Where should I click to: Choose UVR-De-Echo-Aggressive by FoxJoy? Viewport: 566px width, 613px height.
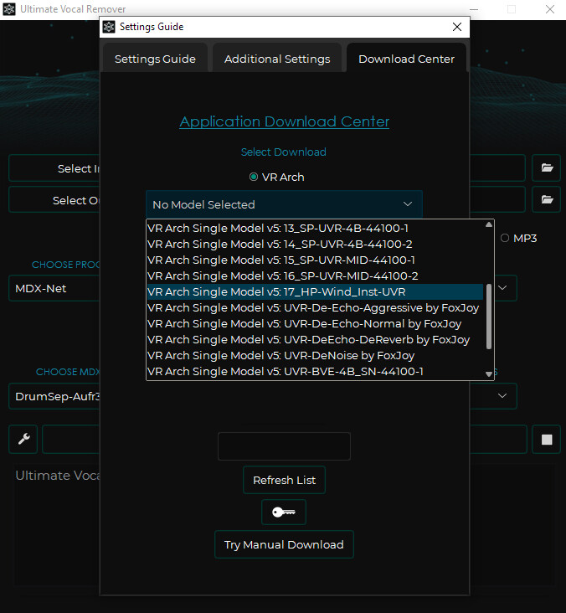click(315, 307)
